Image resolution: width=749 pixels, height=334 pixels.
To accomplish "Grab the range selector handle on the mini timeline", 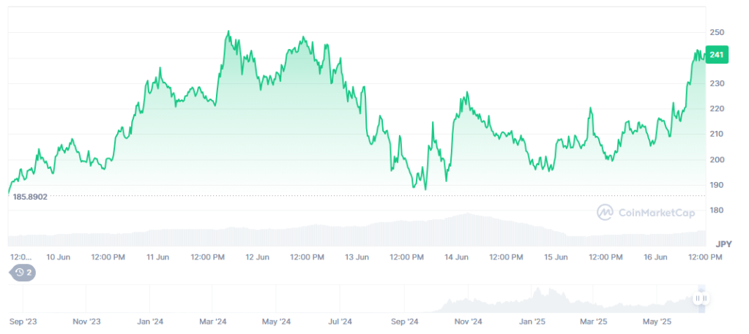I will (x=701, y=298).
